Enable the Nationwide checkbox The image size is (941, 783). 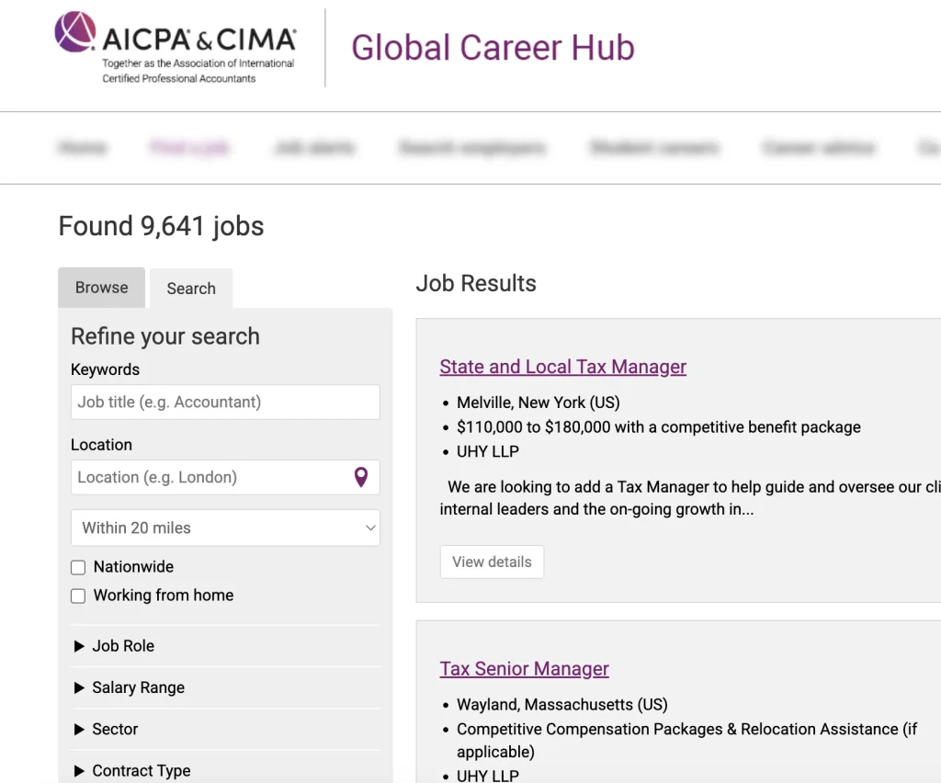[78, 568]
